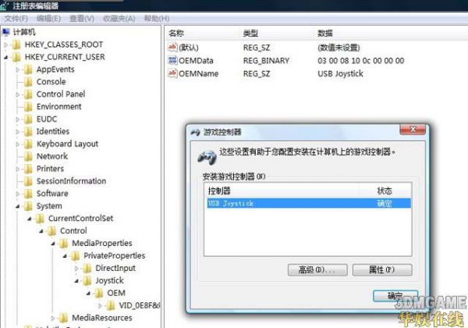Image resolution: width=468 pixels, height=328 pixels.
Task: Collapse the System key
Action: [18, 206]
